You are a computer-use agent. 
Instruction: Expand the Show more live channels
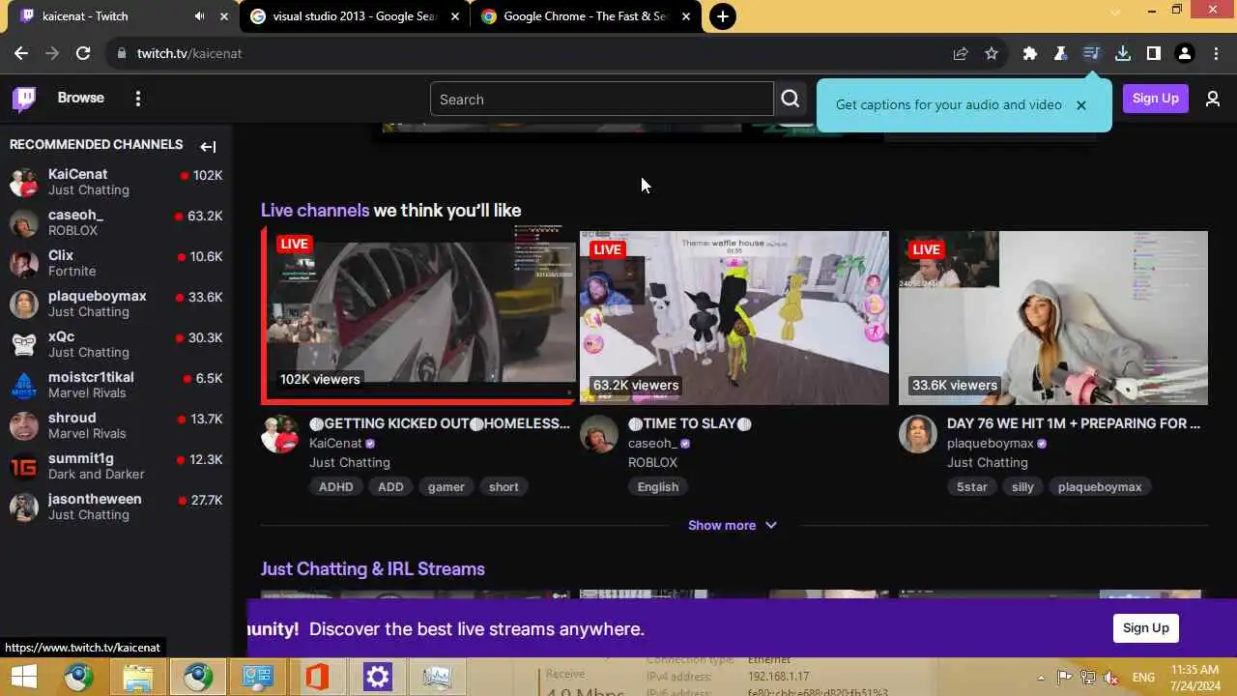(x=732, y=525)
